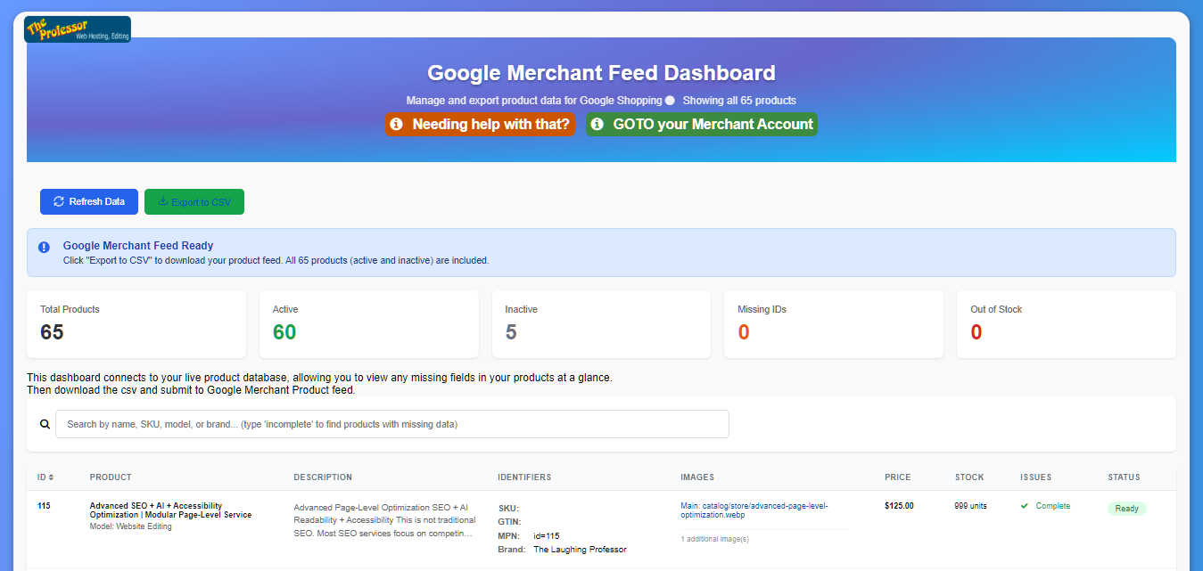Image resolution: width=1203 pixels, height=571 pixels.
Task: Click the refresh icon on the Refresh Data button
Action: click(59, 201)
